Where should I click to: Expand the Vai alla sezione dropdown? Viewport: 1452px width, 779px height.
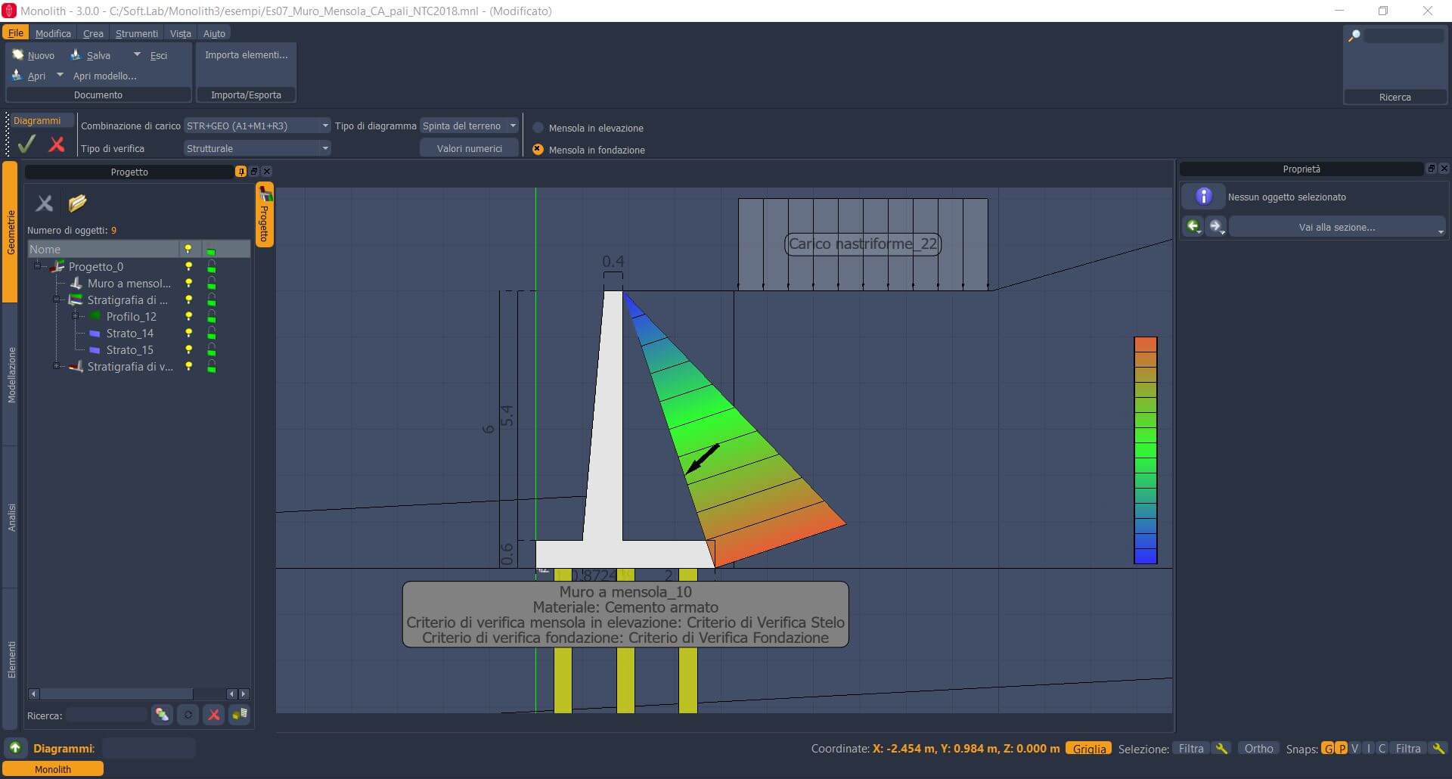click(1336, 227)
